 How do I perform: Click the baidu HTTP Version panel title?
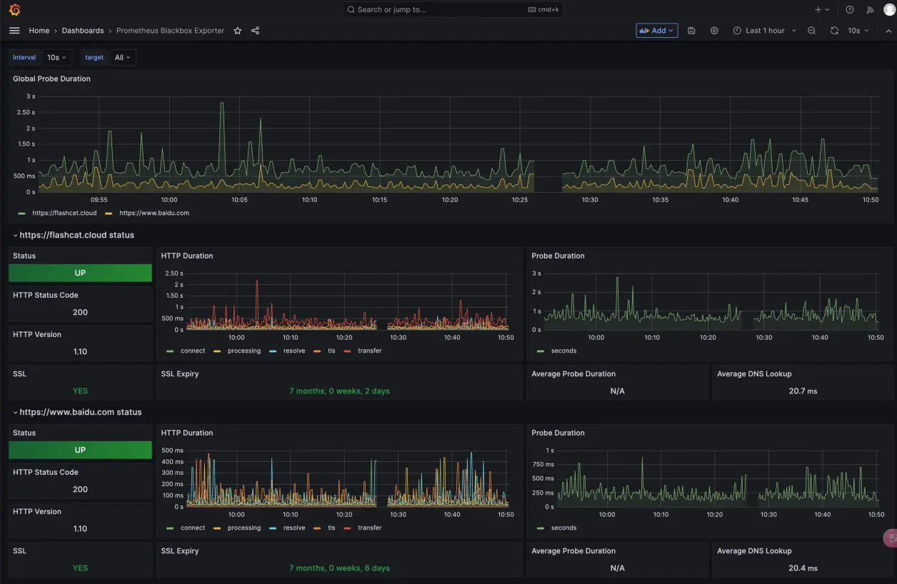(x=37, y=511)
